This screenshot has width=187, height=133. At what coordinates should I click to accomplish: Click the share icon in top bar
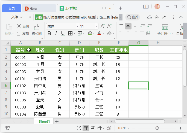tap(164, 17)
